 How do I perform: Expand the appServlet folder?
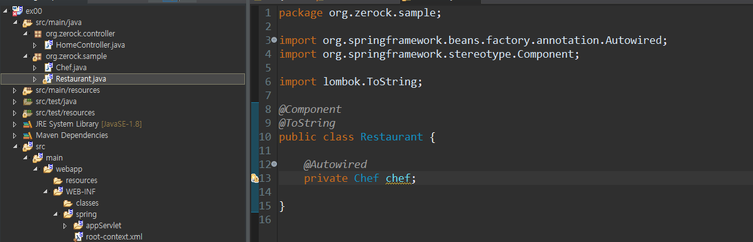click(65, 225)
